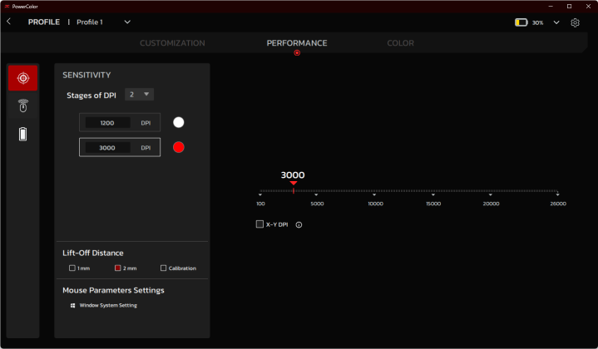Click the battery level indicator icon
The height and width of the screenshot is (349, 598).
pos(521,22)
